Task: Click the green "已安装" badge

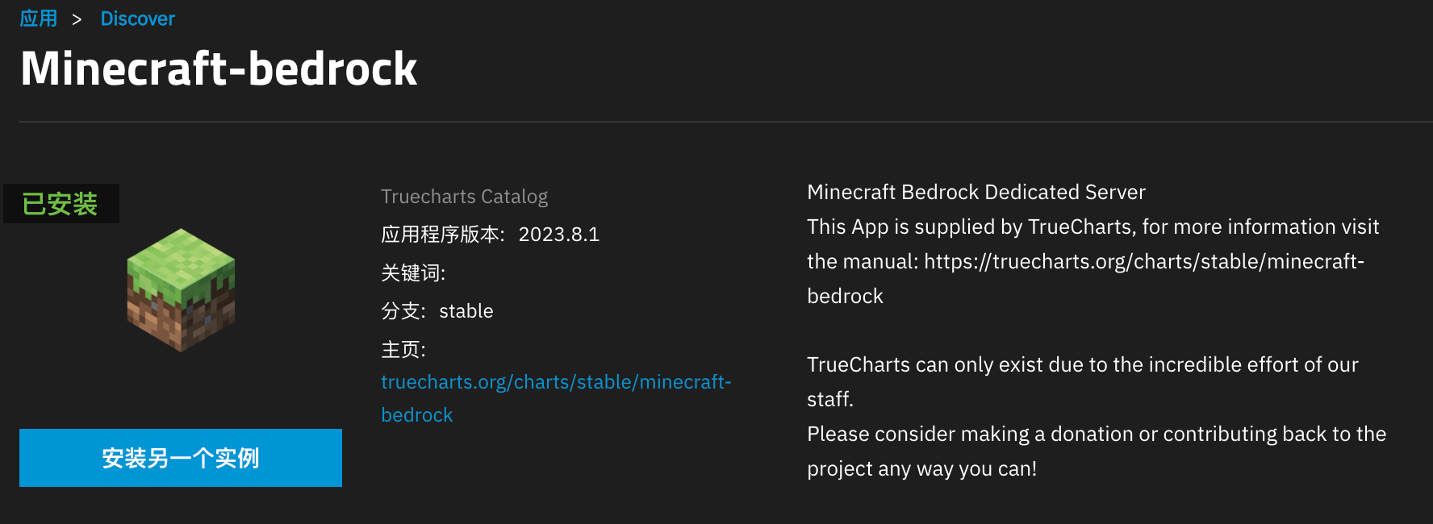Action: [x=61, y=204]
